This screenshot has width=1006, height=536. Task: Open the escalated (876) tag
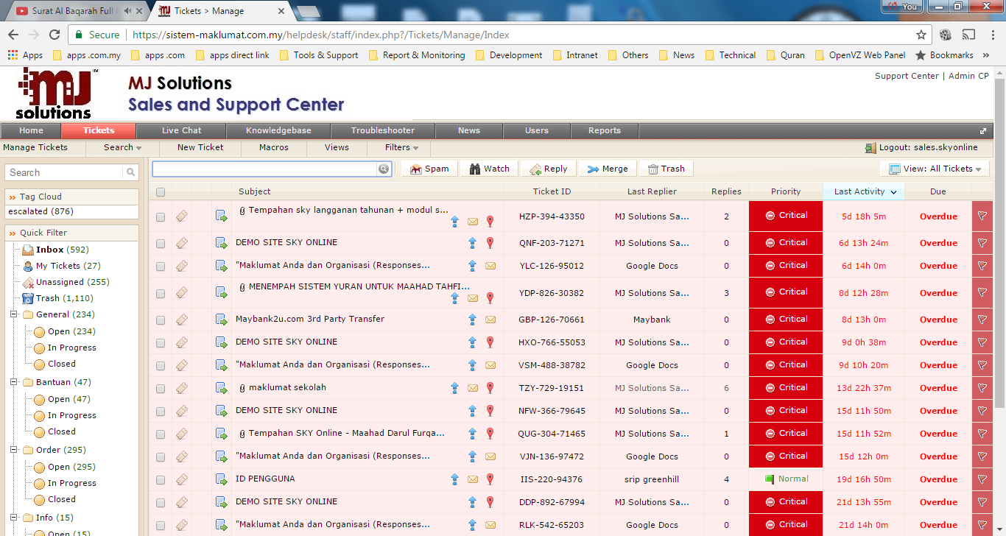tap(41, 211)
